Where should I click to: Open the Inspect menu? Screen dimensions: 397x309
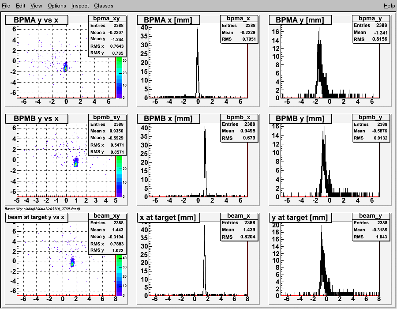click(x=80, y=6)
